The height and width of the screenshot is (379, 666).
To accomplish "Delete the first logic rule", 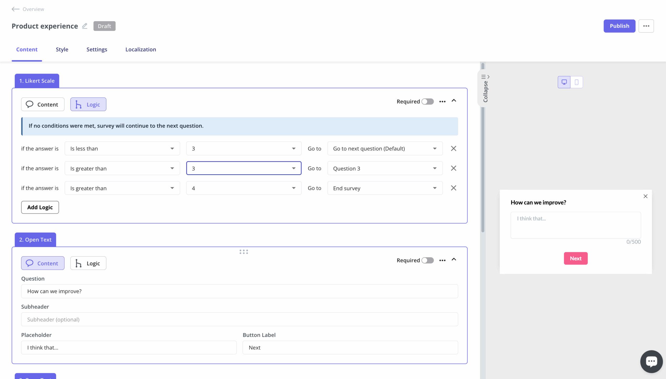I will click(453, 148).
